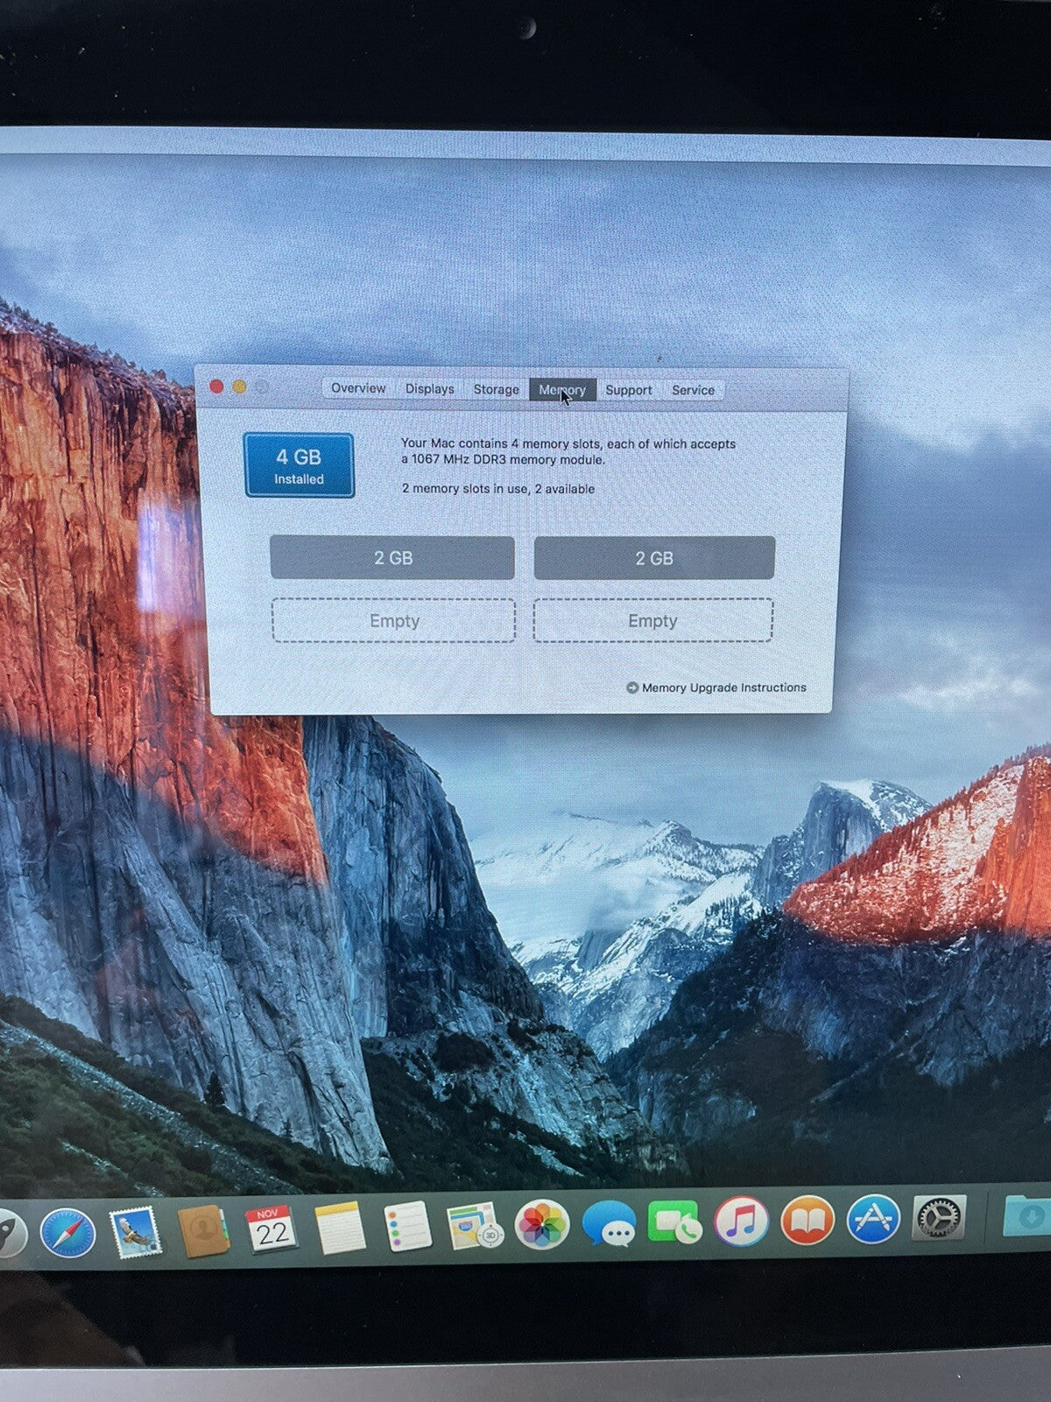Open the App Store

coord(874,1218)
